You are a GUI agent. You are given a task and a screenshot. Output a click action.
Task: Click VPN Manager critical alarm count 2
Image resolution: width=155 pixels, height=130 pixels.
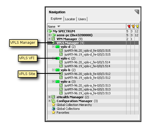click(x=128, y=39)
